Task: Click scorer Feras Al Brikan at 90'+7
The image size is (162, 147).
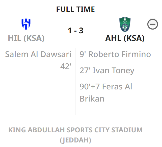Action: tap(106, 93)
